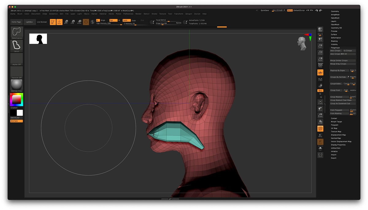Click the head orientation cube in viewport
The height and width of the screenshot is (210, 368).
tap(302, 43)
